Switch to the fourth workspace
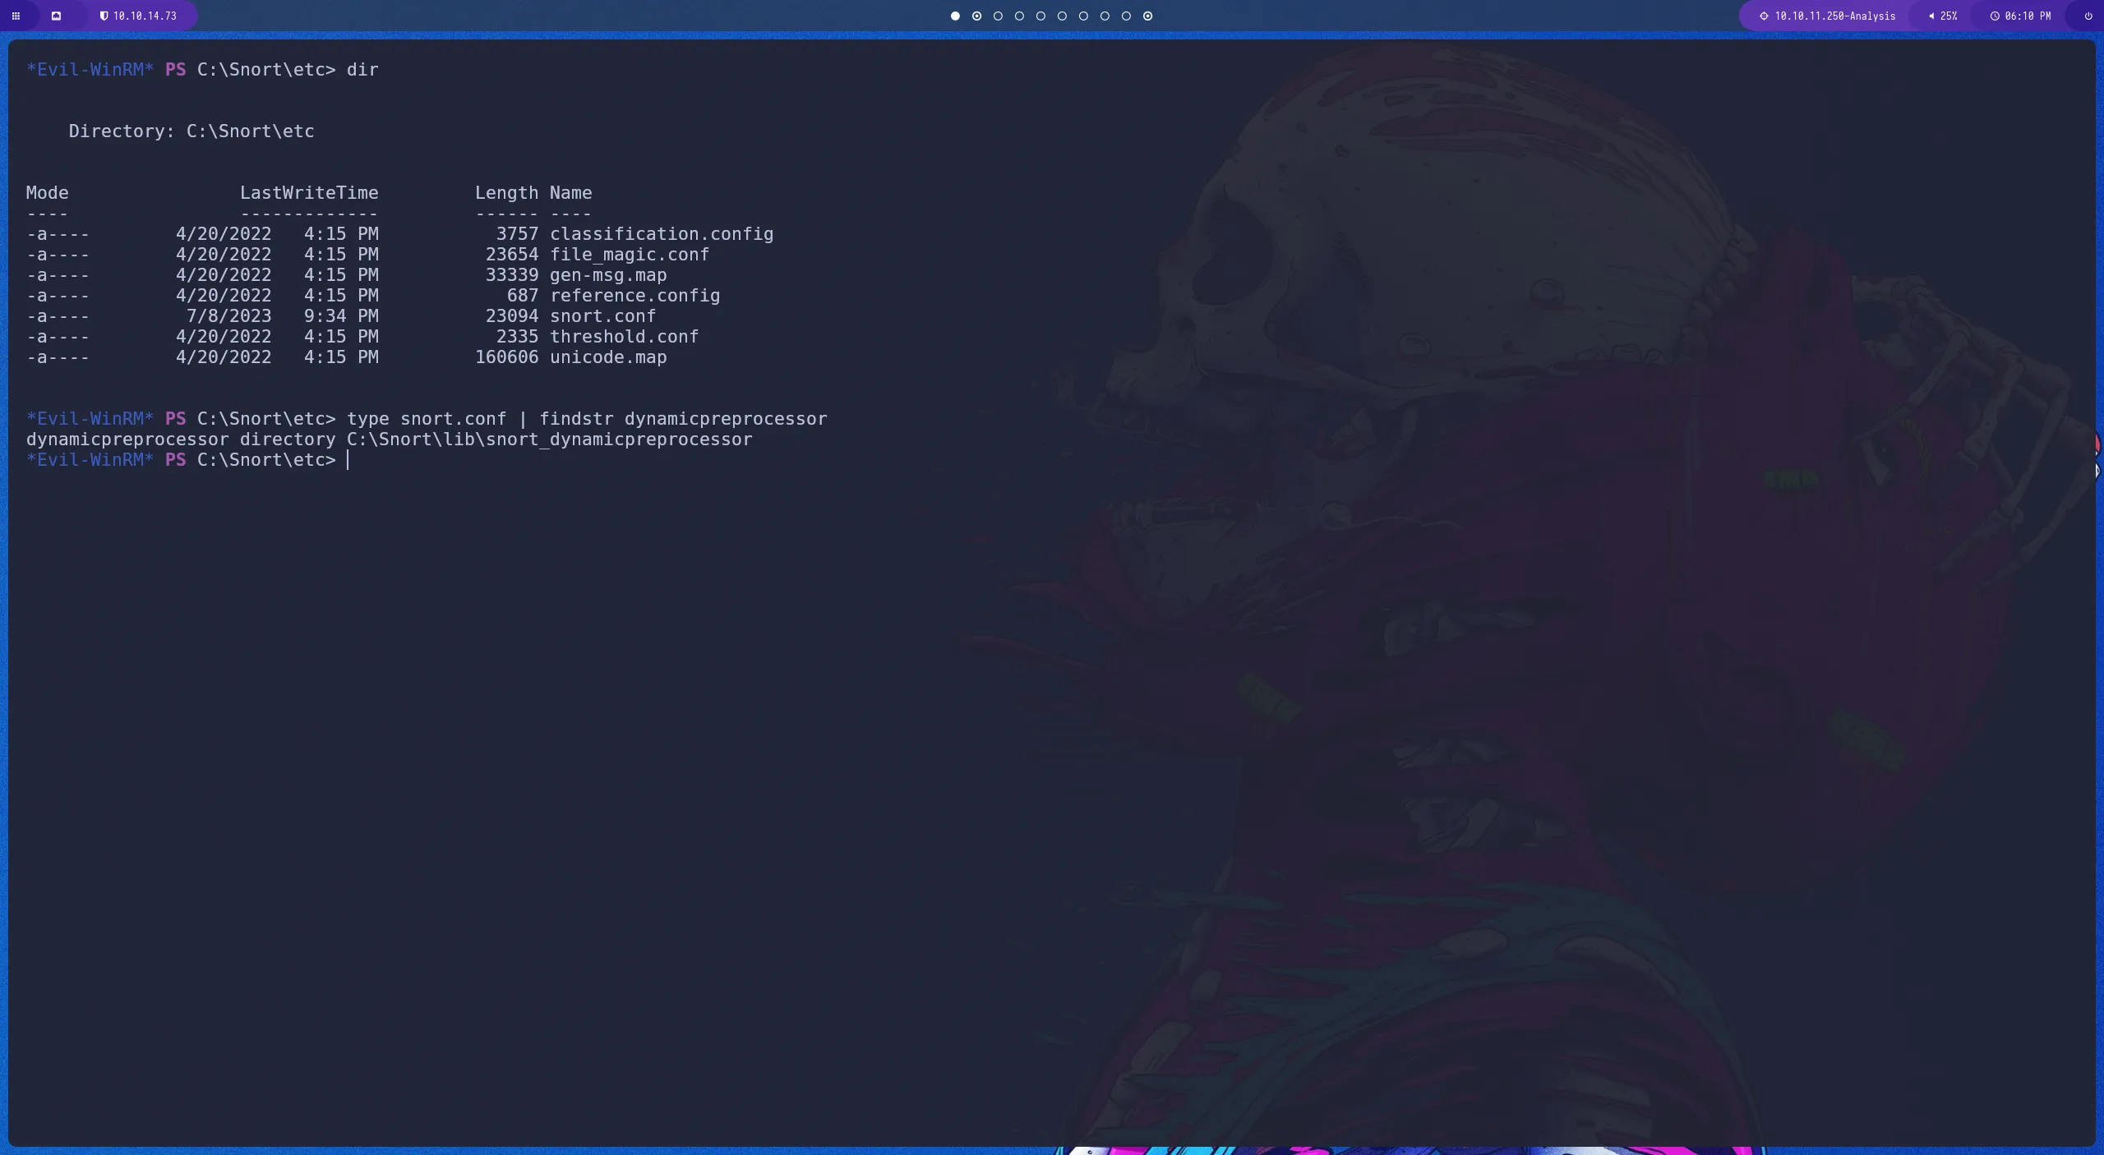This screenshot has height=1155, width=2104. (1019, 16)
